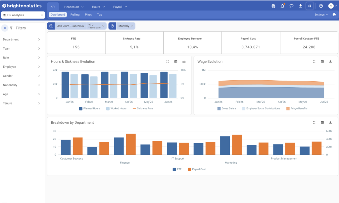The width and height of the screenshot is (339, 203).
Task: Expand Hours & Sickness Evolution chart fullscreen
Action: pyautogui.click(x=168, y=61)
